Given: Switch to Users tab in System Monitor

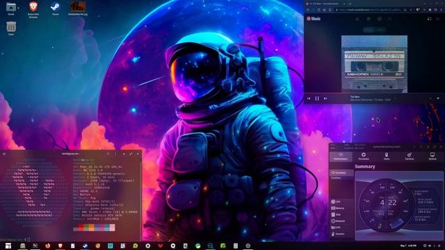Looking at the screenshot, I should [x=387, y=156].
